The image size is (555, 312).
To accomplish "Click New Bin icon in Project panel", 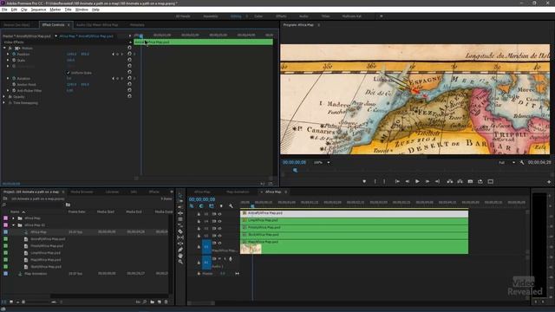I will click(153, 302).
